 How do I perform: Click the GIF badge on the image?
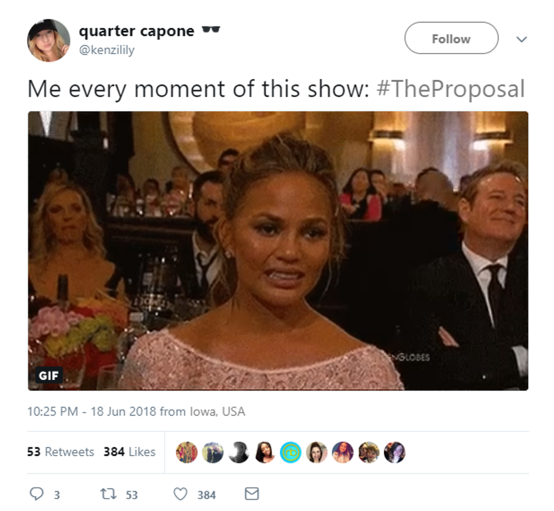click(x=49, y=375)
